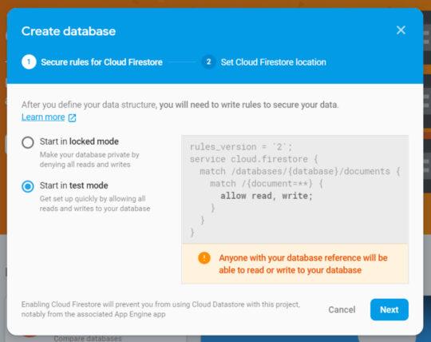Click the "allow read, write;" rule line

coord(267,196)
